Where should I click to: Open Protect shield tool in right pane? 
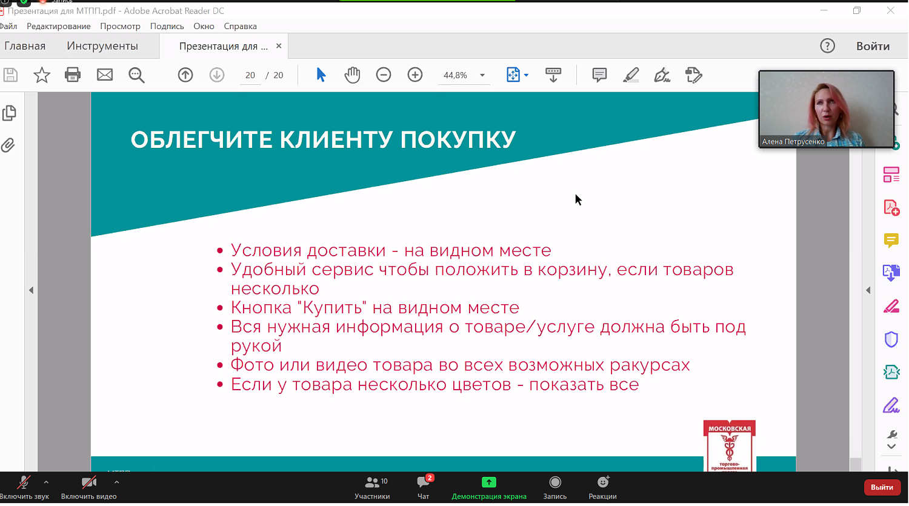[x=891, y=339]
